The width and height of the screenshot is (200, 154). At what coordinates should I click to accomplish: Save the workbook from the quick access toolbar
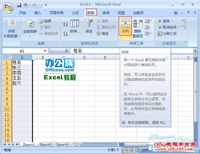pos(19,5)
